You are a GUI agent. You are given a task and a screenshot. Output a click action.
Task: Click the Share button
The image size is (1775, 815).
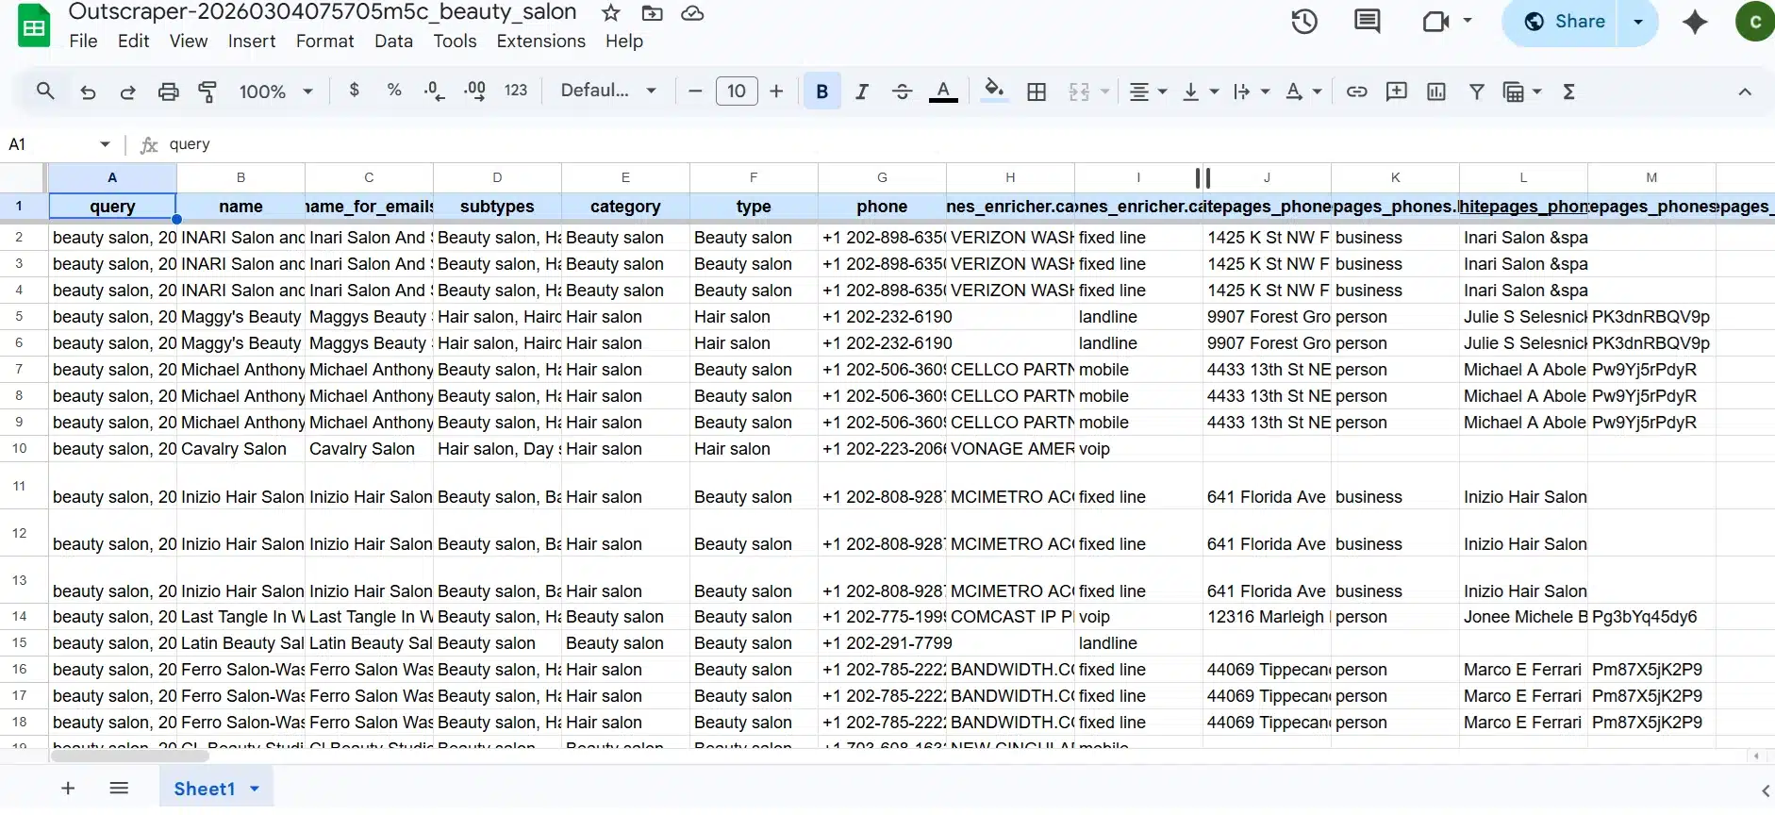[1565, 22]
